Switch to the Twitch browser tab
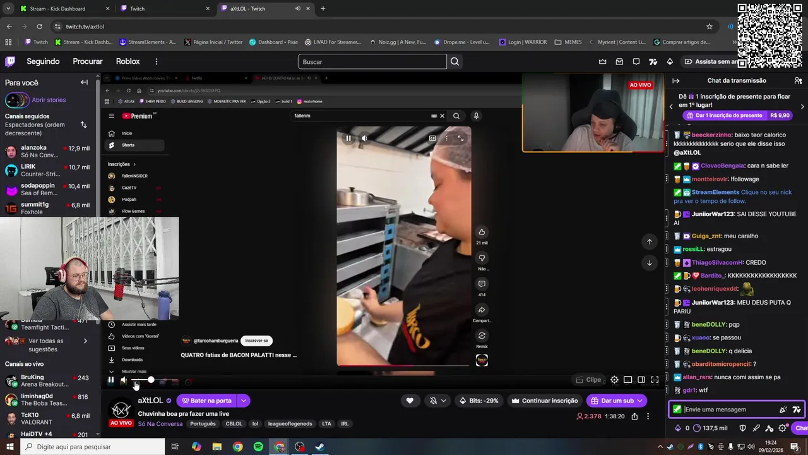Image resolution: width=808 pixels, height=455 pixels. click(x=165, y=9)
